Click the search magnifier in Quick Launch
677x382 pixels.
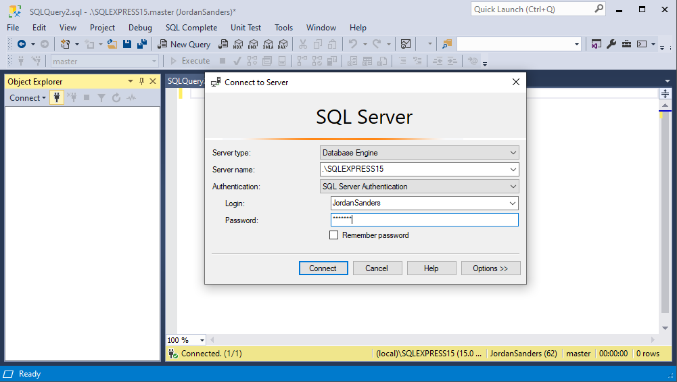(599, 9)
